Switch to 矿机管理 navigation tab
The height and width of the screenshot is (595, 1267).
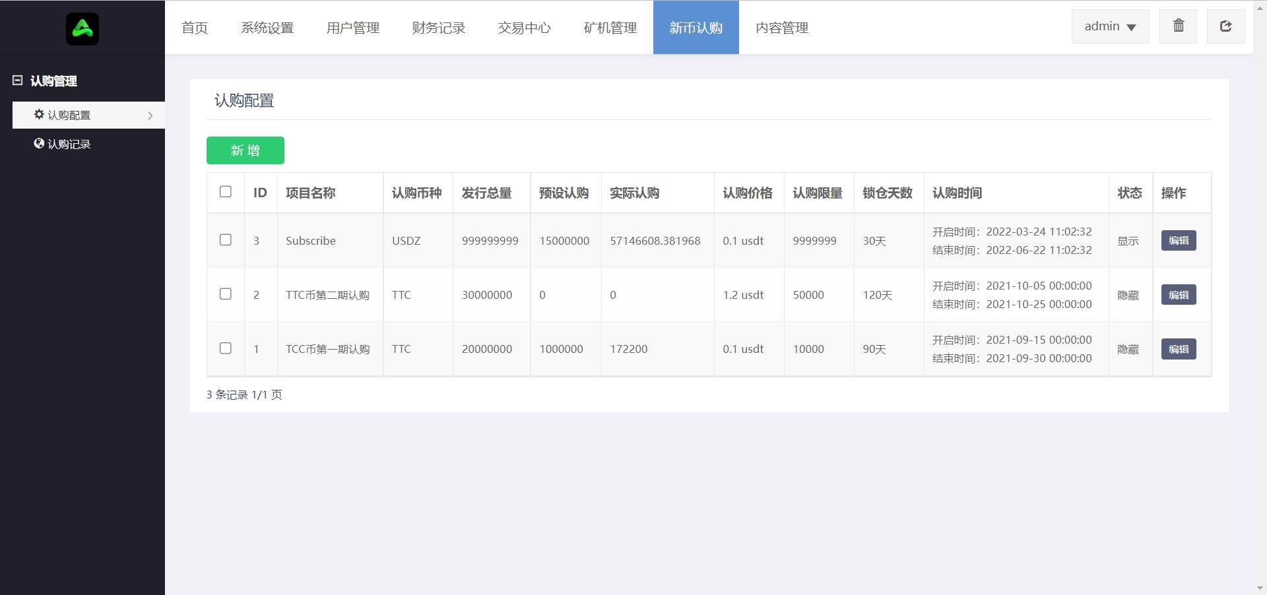(610, 28)
